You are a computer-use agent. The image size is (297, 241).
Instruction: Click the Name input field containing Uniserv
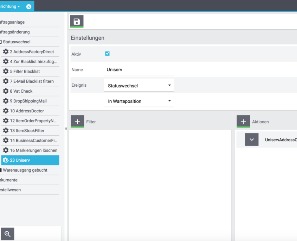139,70
